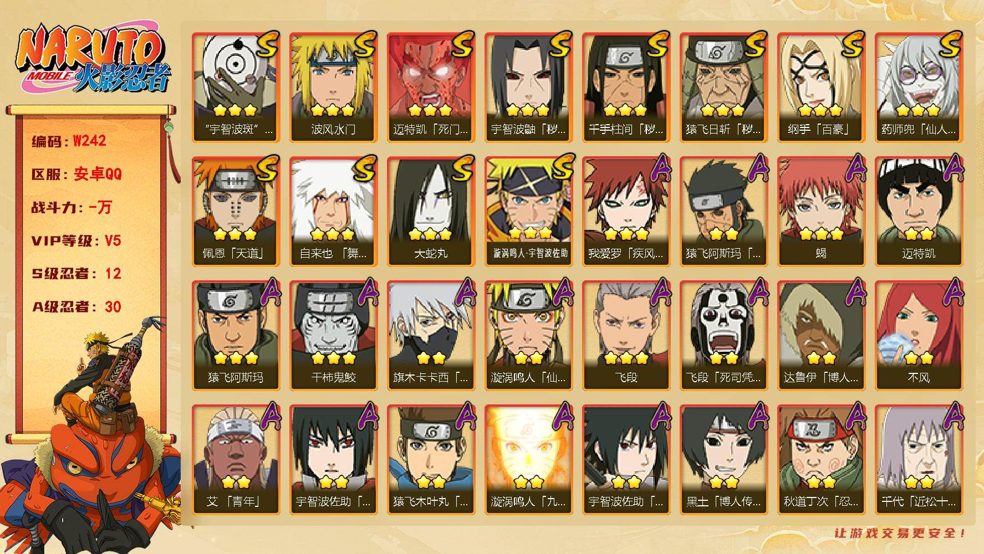
Task: Click the 编码: W242 text on scroll
Action: pyautogui.click(x=69, y=141)
